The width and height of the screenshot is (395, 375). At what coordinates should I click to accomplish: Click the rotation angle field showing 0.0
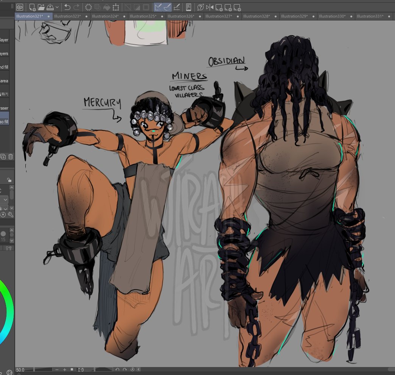point(81,370)
